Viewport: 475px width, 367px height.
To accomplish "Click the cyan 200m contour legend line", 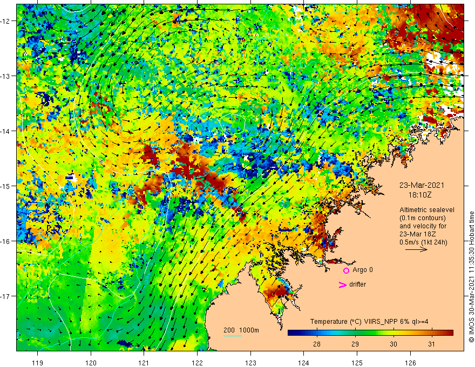I will [232, 336].
